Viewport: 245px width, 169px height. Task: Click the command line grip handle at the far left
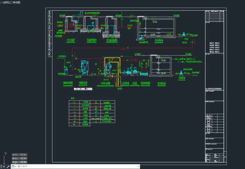click(x=1, y=167)
